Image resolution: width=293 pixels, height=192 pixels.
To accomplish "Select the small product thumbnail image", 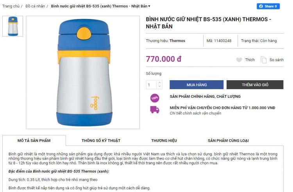I will pyautogui.click(x=13, y=26).
